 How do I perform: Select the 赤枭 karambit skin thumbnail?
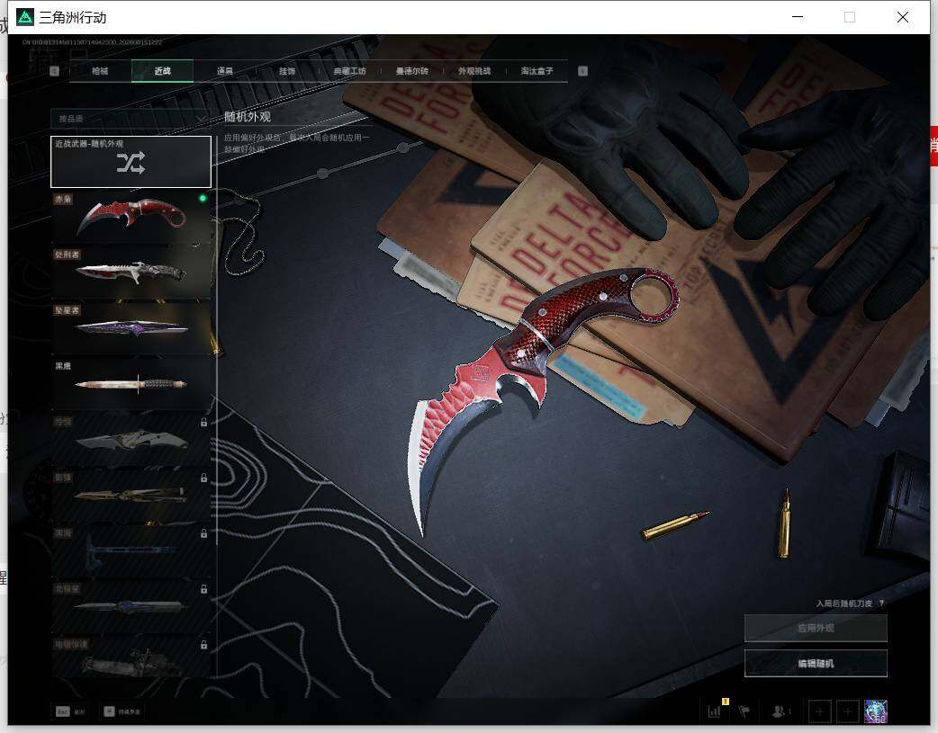click(131, 215)
